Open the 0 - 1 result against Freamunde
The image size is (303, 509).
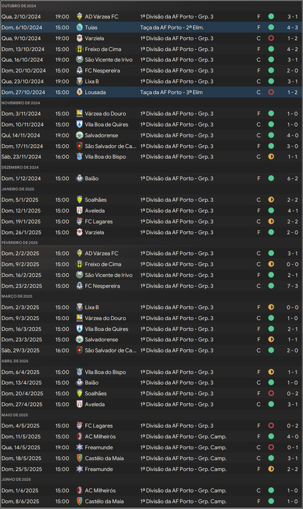coord(292,447)
